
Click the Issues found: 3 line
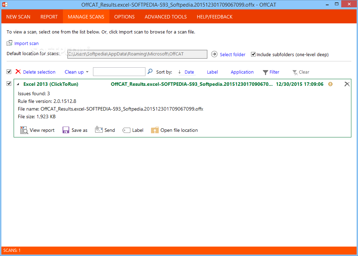coord(34,93)
